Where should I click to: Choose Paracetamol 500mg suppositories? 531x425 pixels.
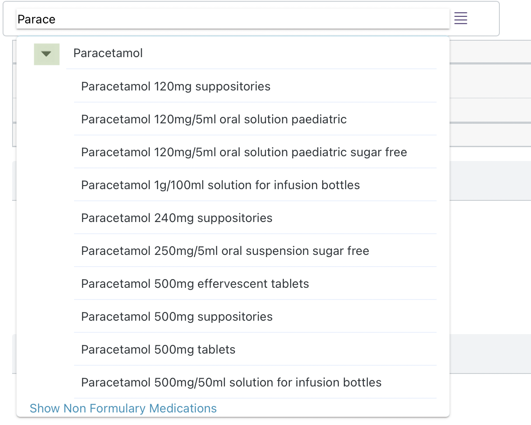tap(177, 317)
